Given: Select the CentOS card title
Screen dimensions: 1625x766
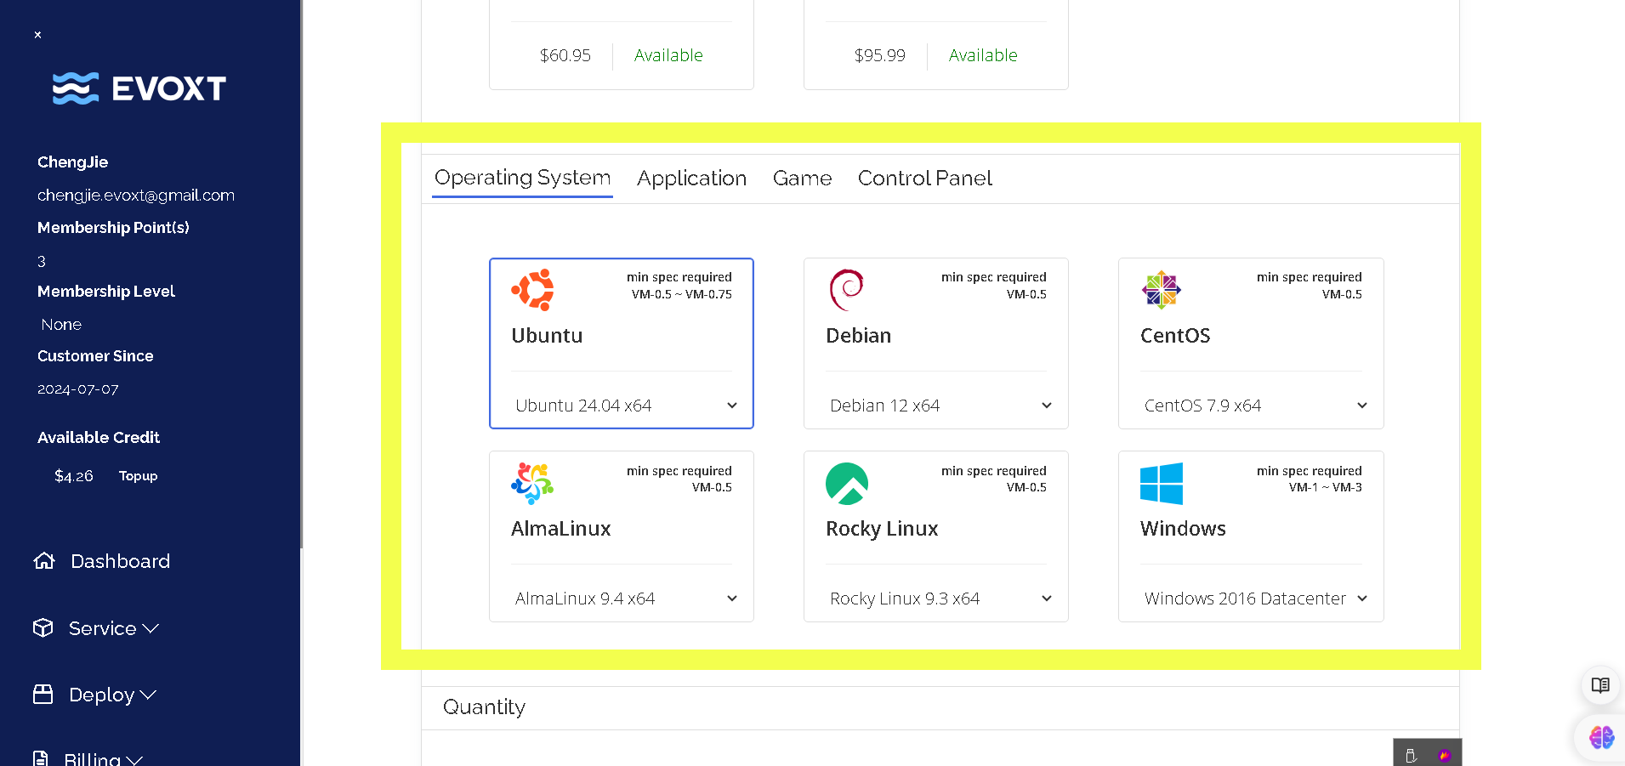Looking at the screenshot, I should 1175,336.
